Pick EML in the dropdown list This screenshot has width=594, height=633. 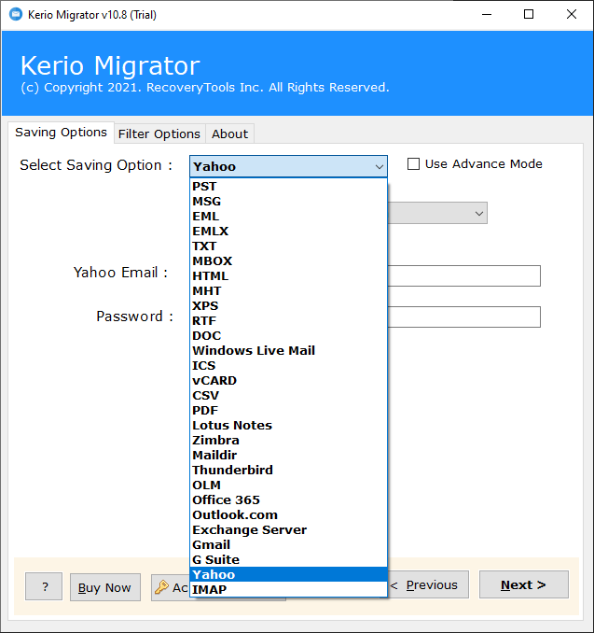(x=288, y=217)
